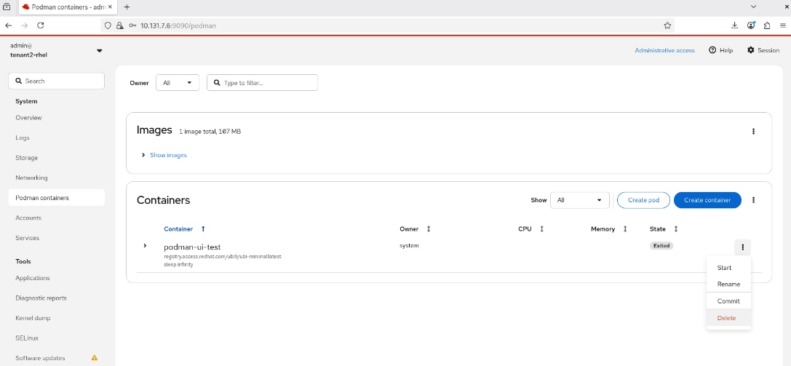Expand Show images disclosure
The height and width of the screenshot is (366, 791).
[x=164, y=155]
